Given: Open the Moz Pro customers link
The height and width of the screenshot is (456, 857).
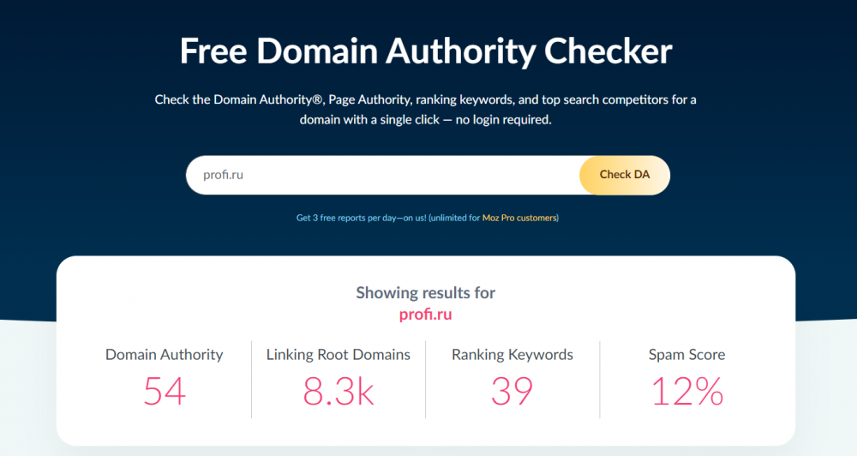Looking at the screenshot, I should [519, 218].
